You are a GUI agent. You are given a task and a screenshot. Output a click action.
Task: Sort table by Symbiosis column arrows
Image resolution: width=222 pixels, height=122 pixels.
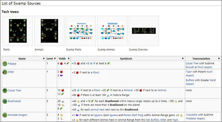point(183,58)
